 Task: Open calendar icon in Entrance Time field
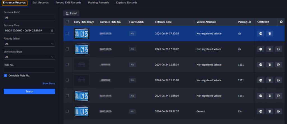pos(52,31)
